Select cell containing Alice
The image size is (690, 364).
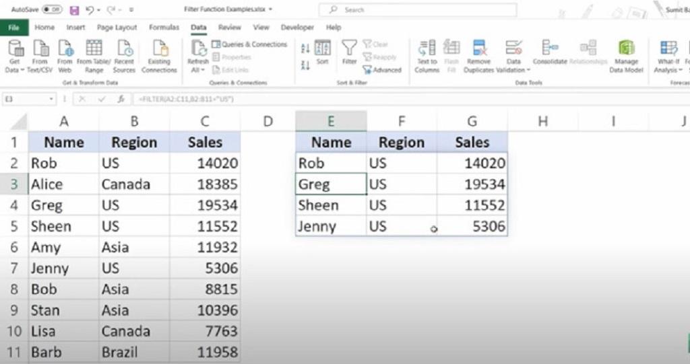click(x=64, y=184)
